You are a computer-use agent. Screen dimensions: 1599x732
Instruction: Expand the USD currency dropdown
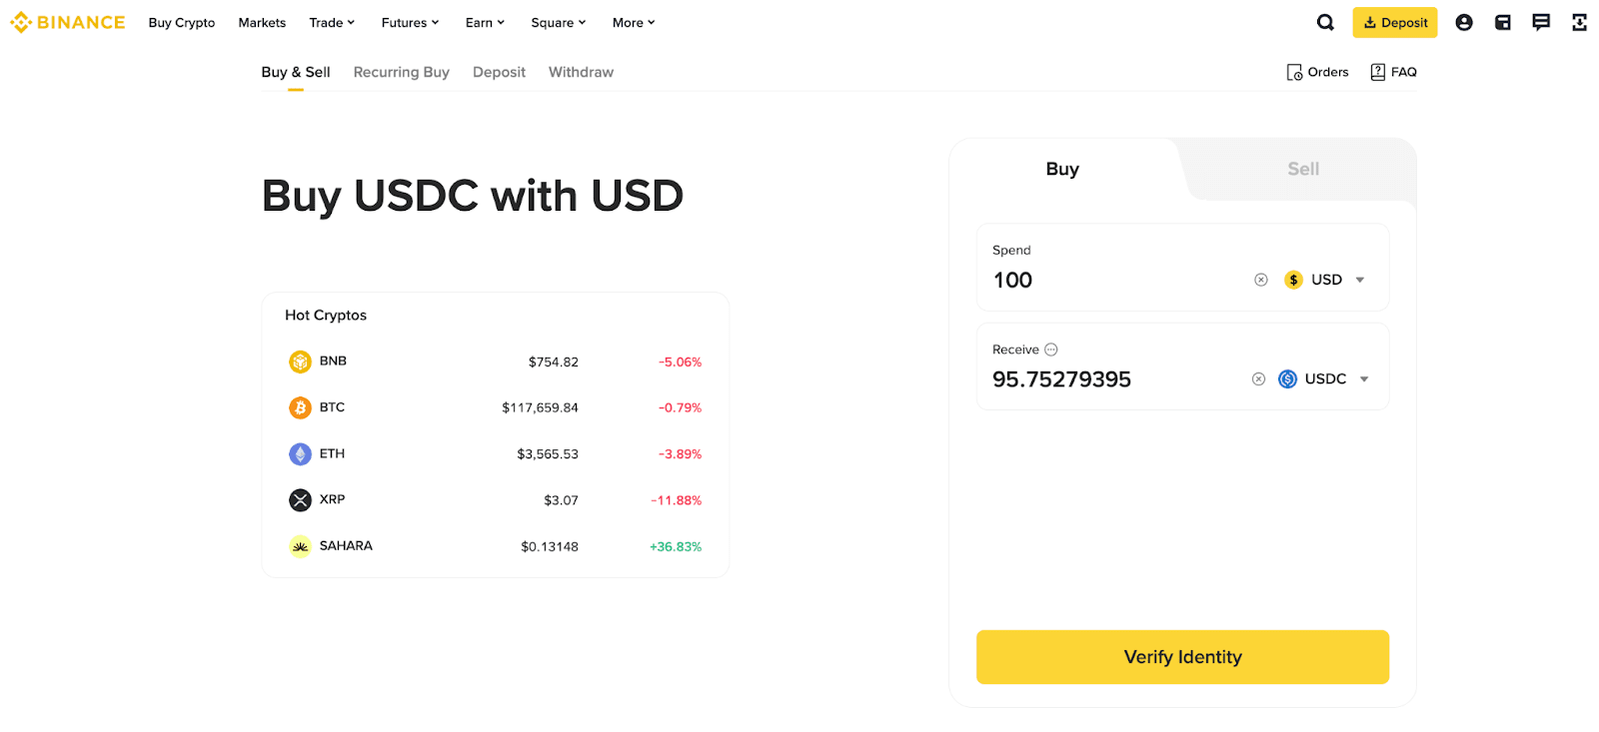pyautogui.click(x=1326, y=280)
